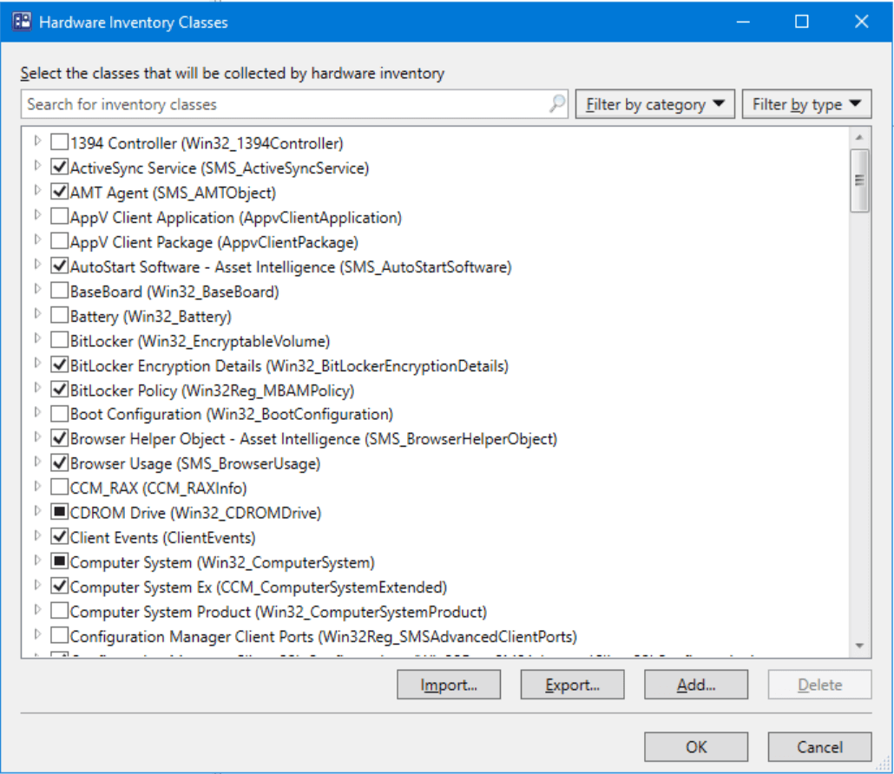894x774 pixels.
Task: Maximize the Hardware Inventory Classes window
Action: [802, 22]
